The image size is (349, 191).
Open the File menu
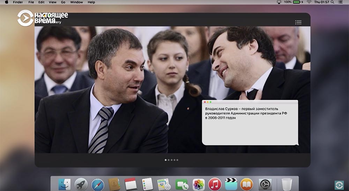(31, 2)
